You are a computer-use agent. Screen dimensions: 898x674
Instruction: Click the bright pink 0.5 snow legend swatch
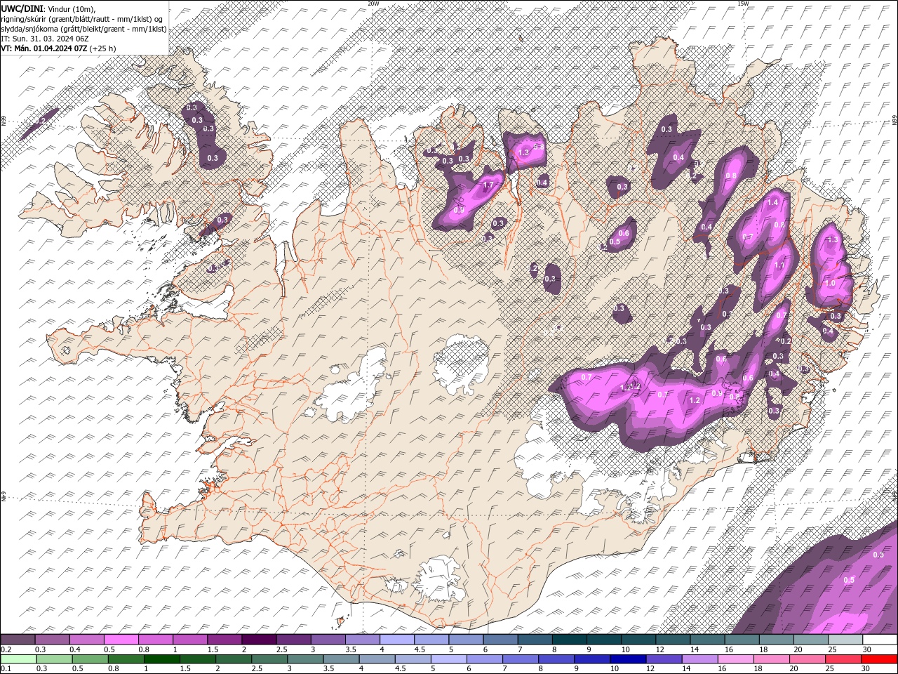coord(121,640)
